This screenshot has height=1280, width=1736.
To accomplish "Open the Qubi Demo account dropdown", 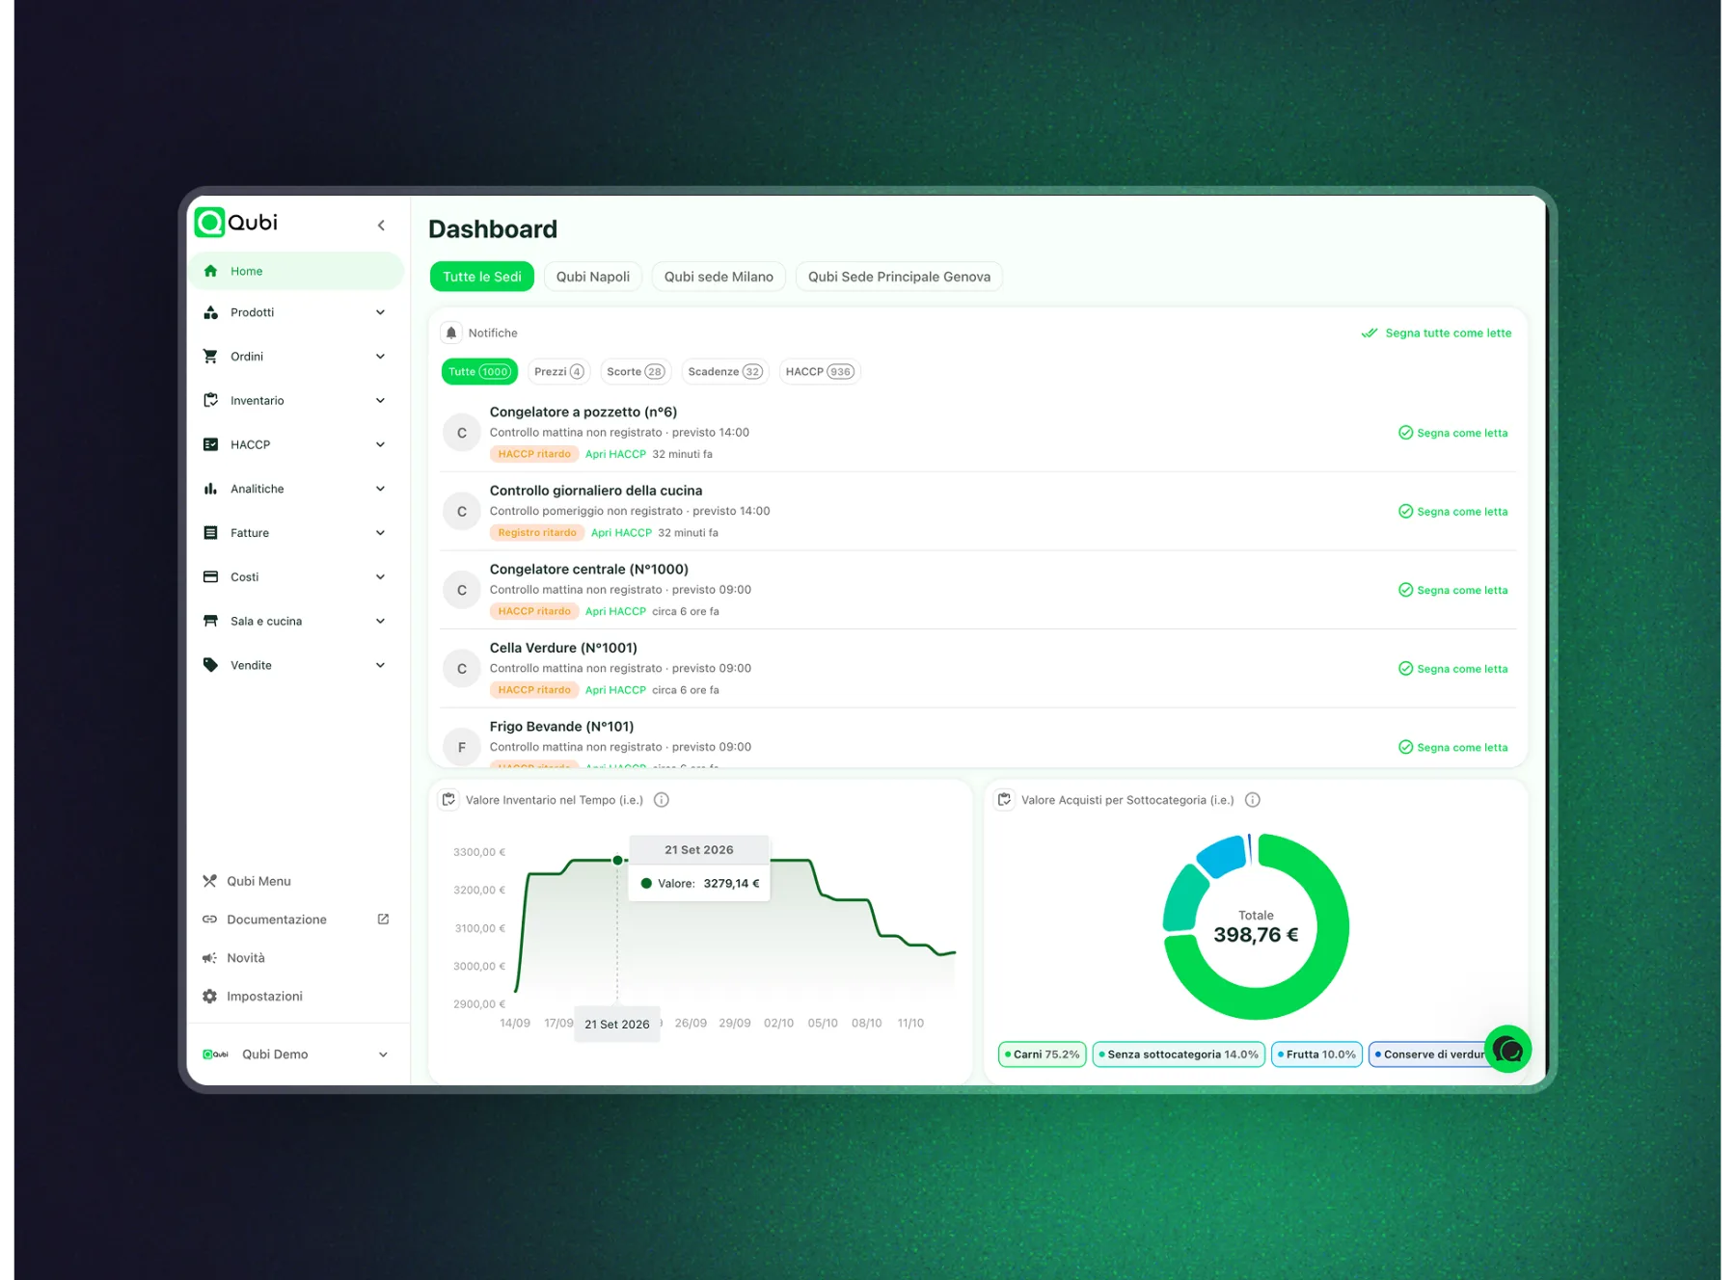I will (x=297, y=1054).
